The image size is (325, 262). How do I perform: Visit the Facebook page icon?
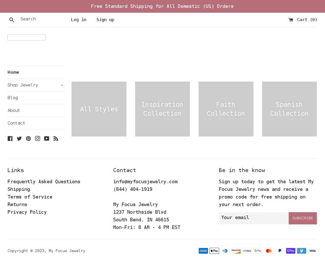coord(10,139)
